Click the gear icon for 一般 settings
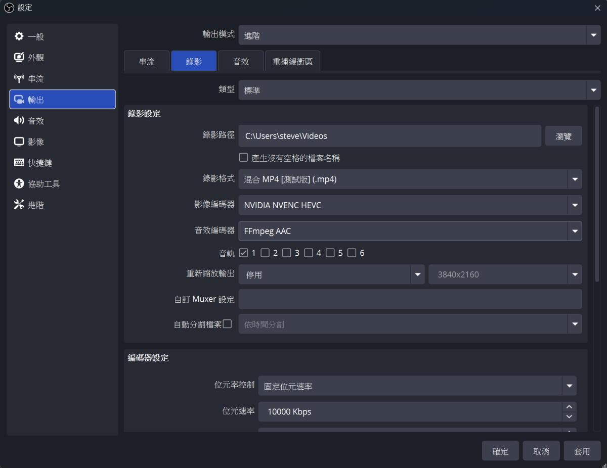Image resolution: width=607 pixels, height=468 pixels. click(19, 36)
